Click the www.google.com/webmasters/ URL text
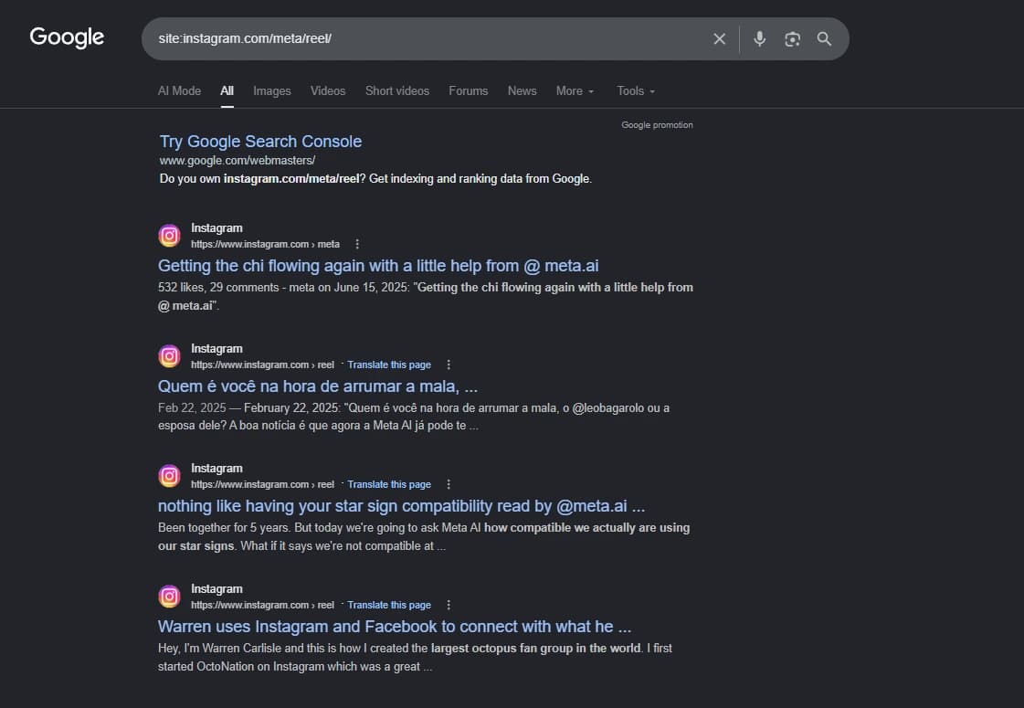Screen dimensions: 1024x708 [238, 161]
